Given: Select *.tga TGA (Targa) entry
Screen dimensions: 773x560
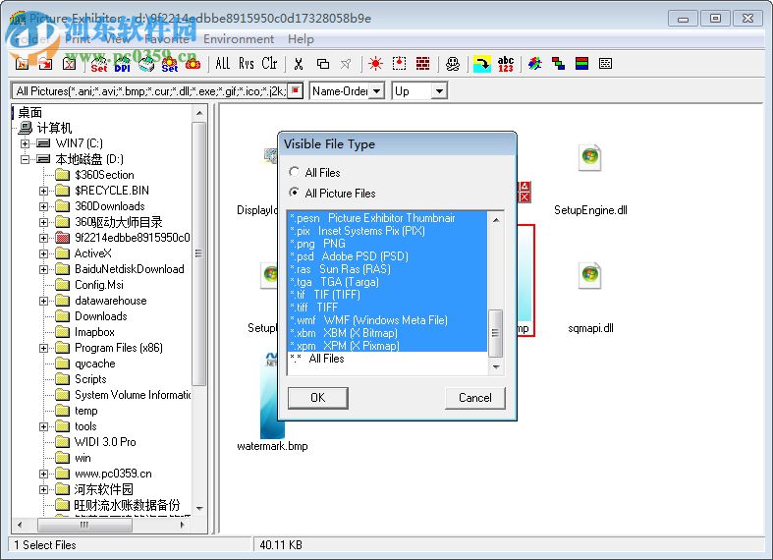Looking at the screenshot, I should [x=387, y=282].
